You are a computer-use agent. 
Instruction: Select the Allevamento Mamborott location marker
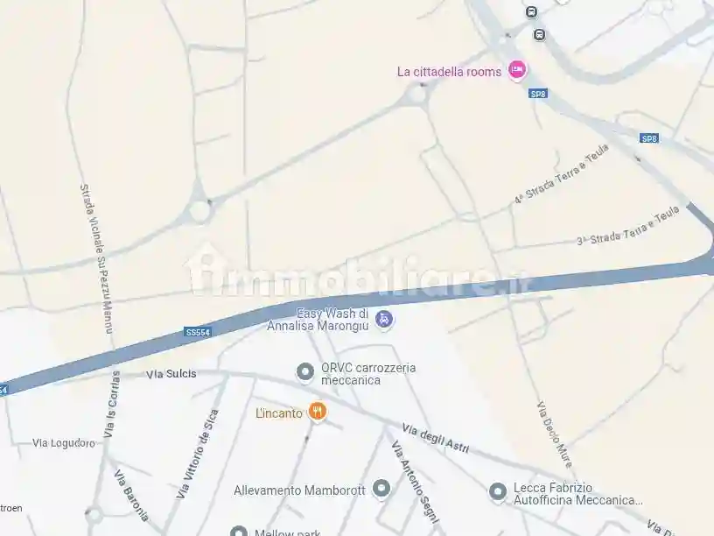pos(381,489)
